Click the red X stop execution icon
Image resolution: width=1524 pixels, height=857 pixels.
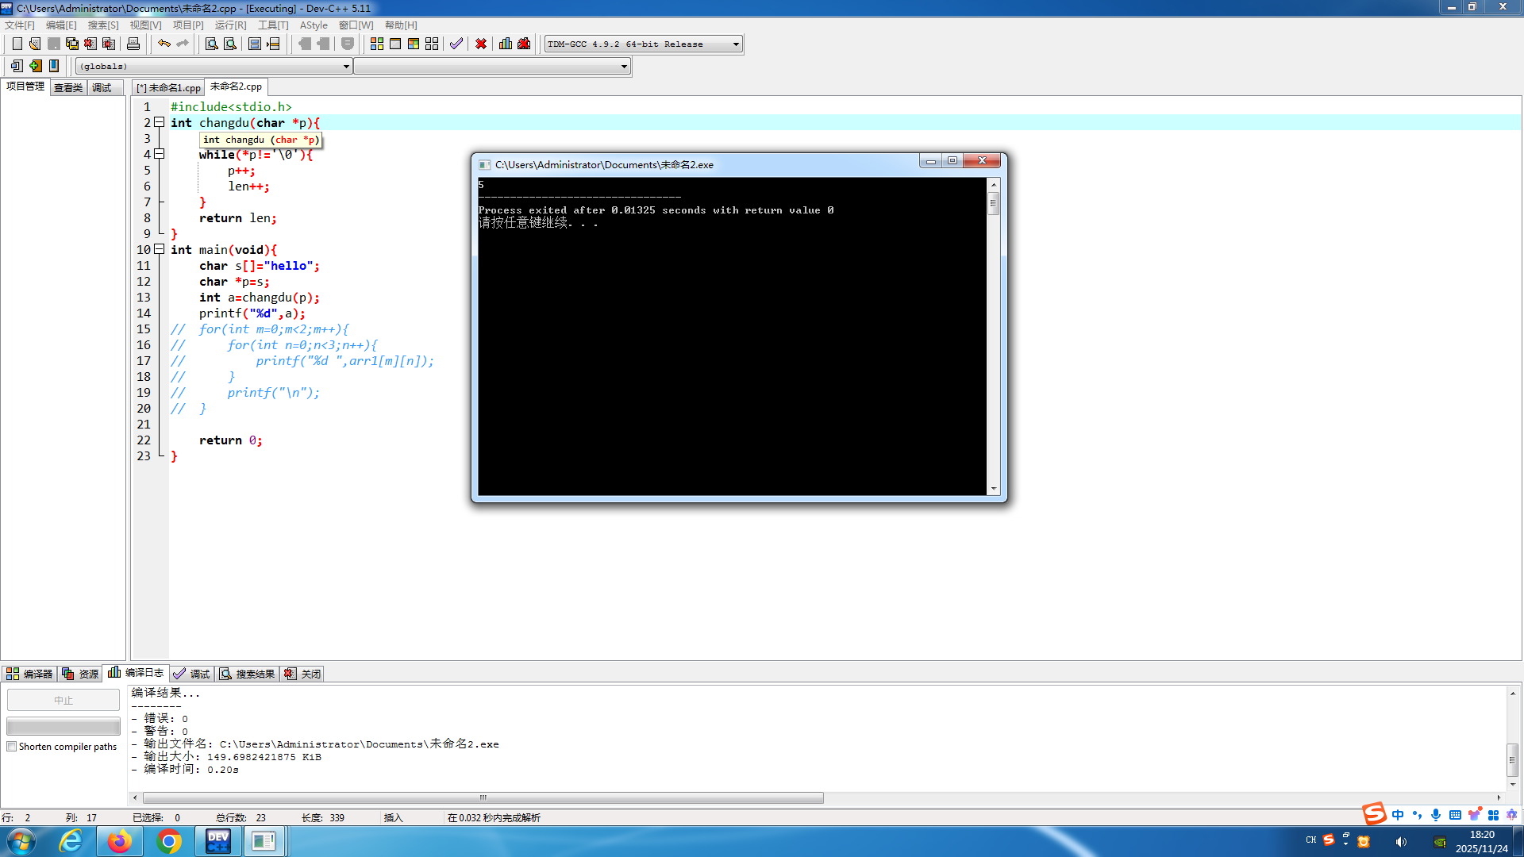[481, 44]
